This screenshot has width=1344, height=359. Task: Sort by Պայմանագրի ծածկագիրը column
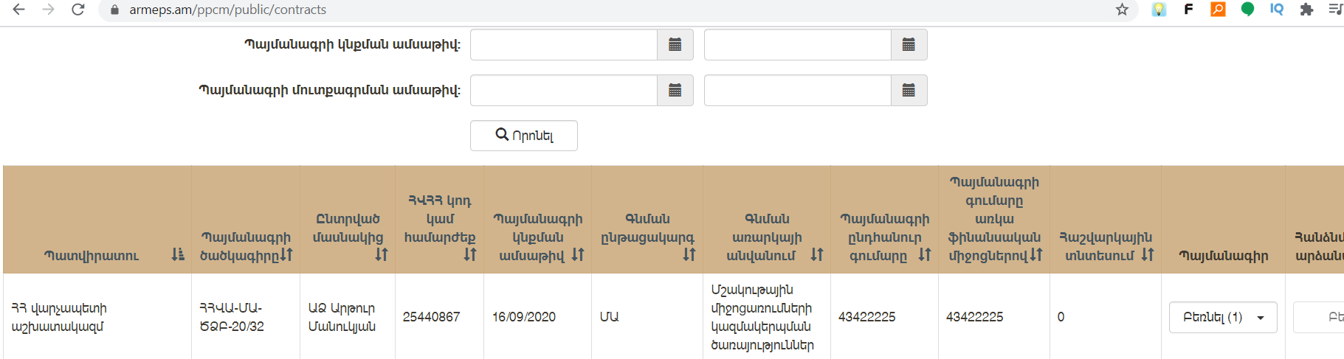[286, 254]
